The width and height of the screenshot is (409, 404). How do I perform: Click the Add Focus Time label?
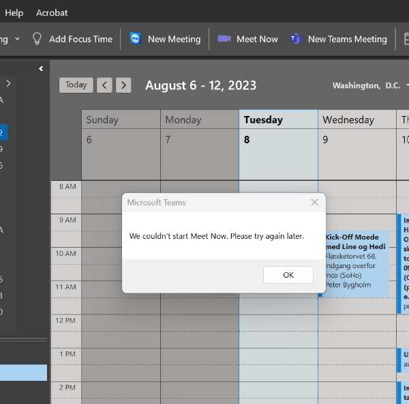click(x=80, y=39)
